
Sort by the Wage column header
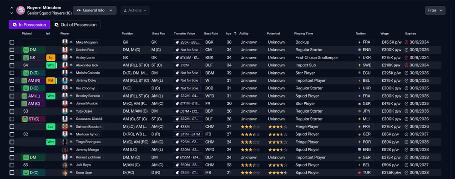pyautogui.click(x=384, y=34)
